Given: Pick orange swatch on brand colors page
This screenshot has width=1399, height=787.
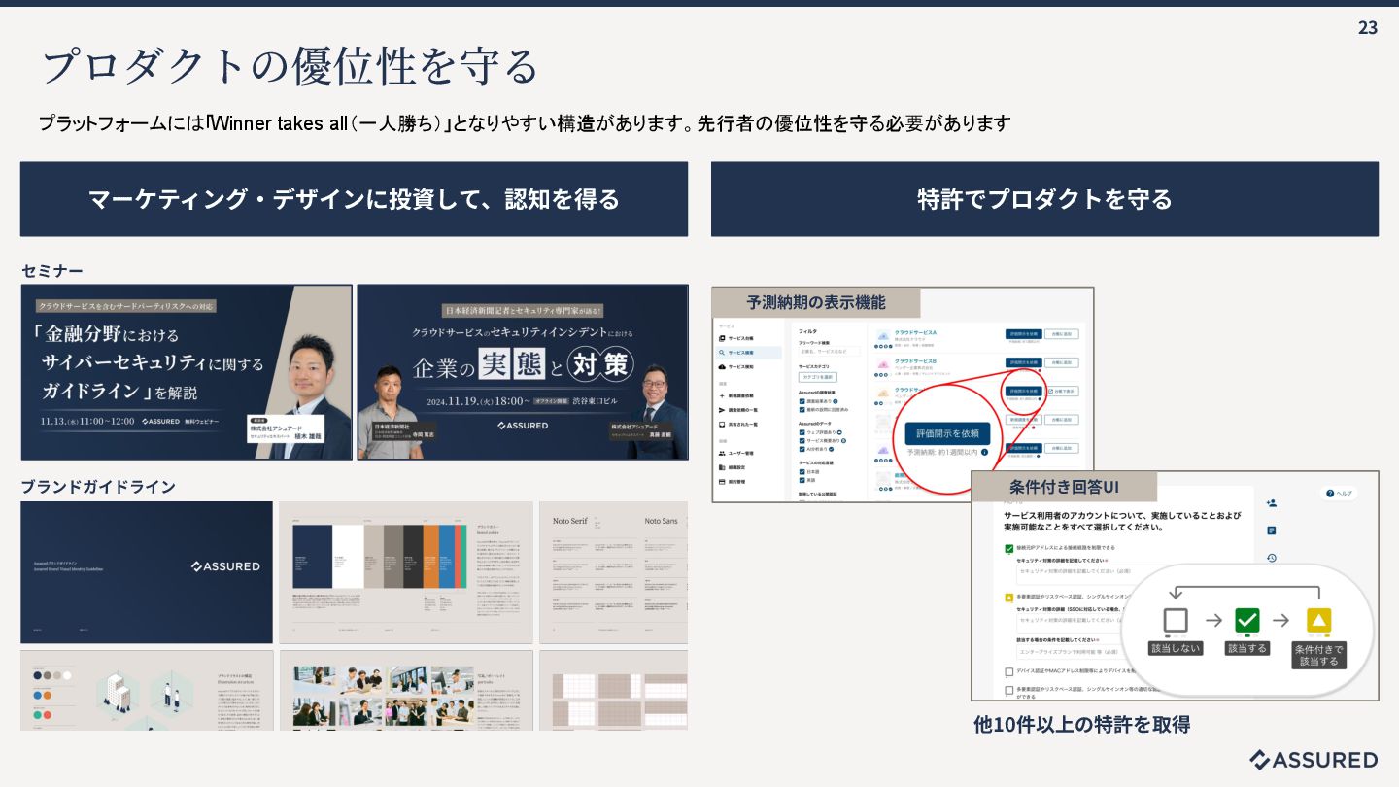Looking at the screenshot, I should point(431,557).
